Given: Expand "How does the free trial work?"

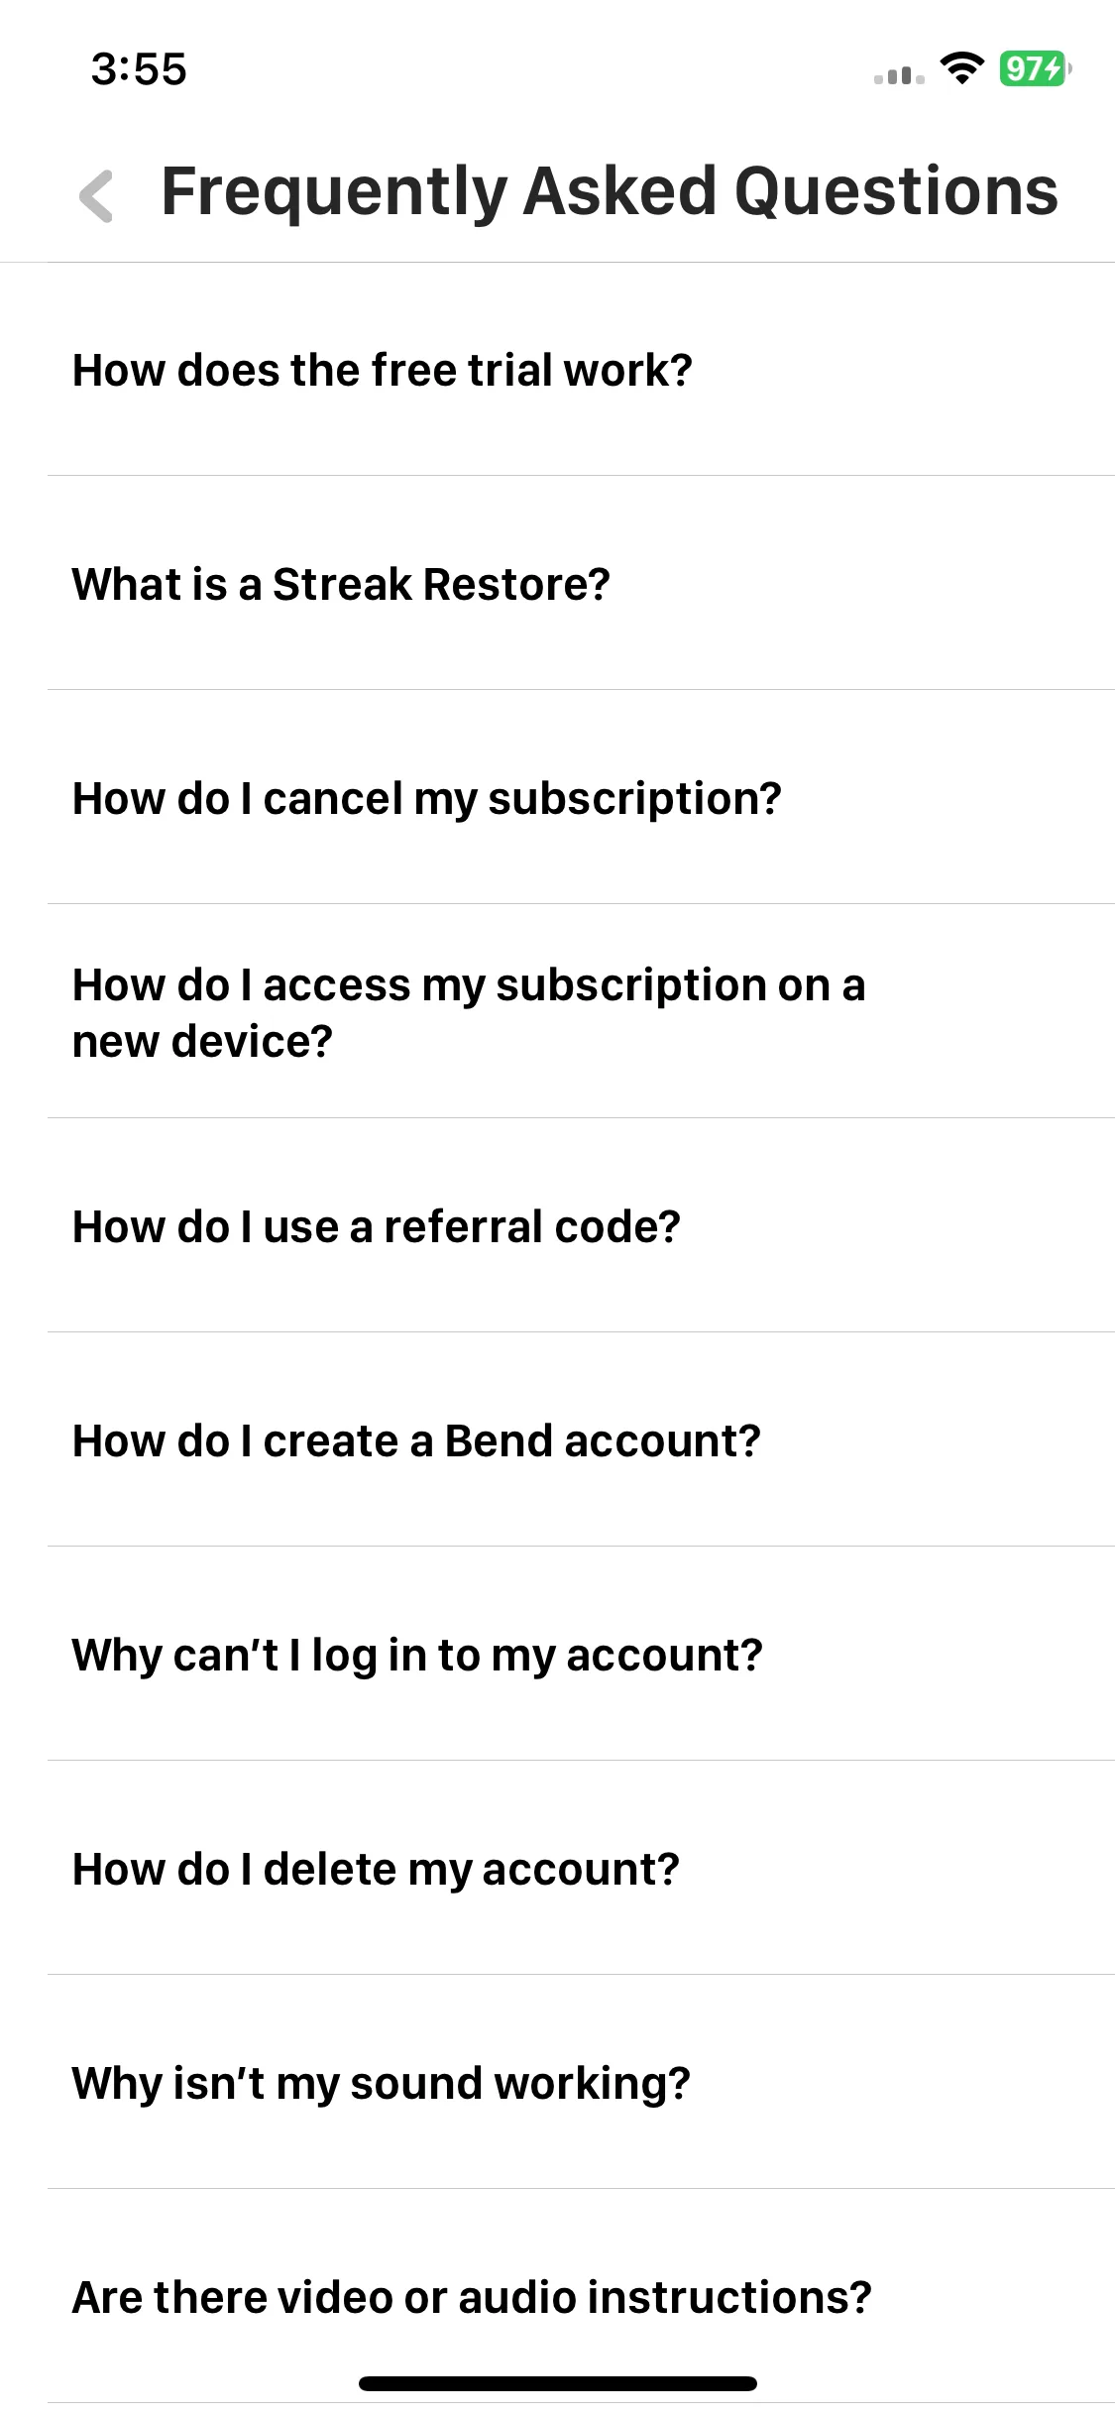Looking at the screenshot, I should [383, 371].
